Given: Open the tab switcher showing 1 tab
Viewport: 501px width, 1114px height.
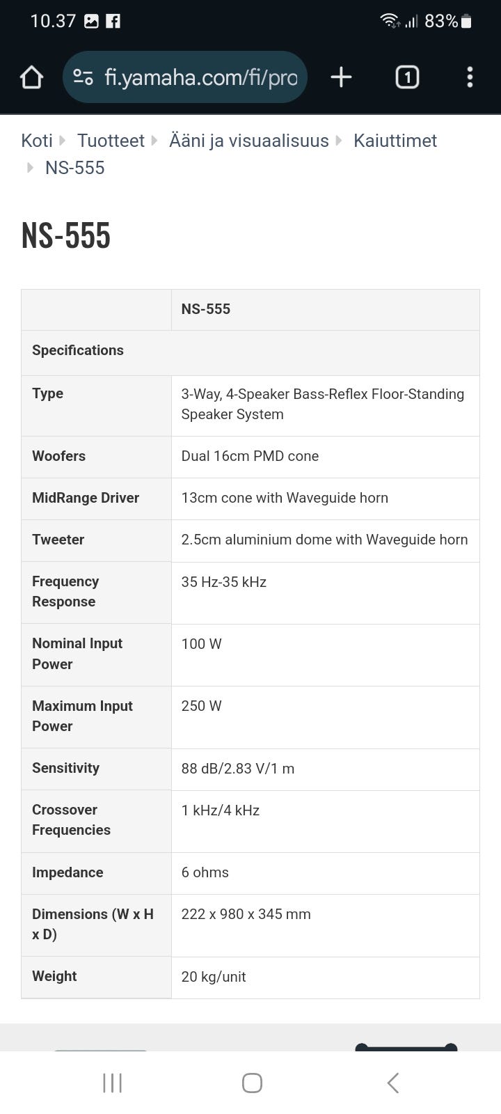Looking at the screenshot, I should click(x=407, y=77).
